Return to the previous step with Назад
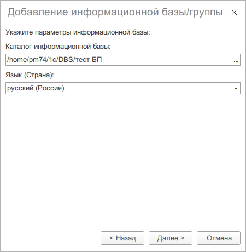Image resolution: width=246 pixels, height=252 pixels. tap(122, 238)
